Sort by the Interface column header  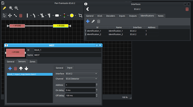coord(137,27)
